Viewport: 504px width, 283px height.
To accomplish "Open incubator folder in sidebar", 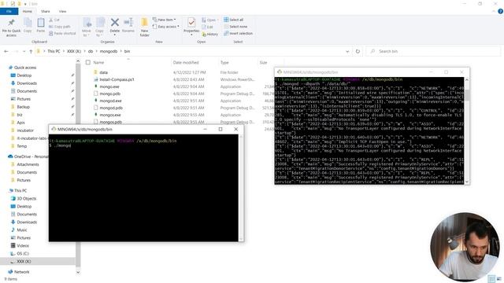I will (25, 130).
